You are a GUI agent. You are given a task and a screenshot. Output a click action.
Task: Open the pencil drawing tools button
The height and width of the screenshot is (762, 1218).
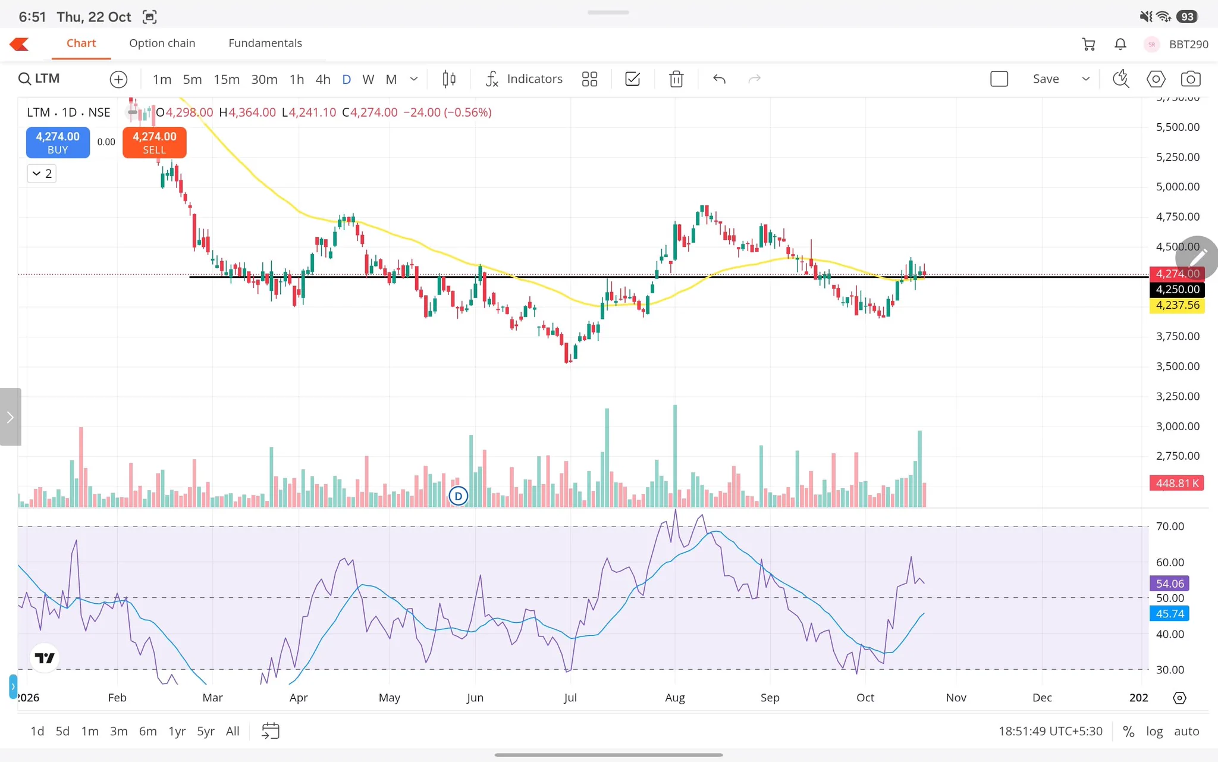pyautogui.click(x=1198, y=257)
